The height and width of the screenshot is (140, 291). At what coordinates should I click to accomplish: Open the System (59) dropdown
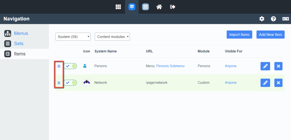click(x=73, y=37)
